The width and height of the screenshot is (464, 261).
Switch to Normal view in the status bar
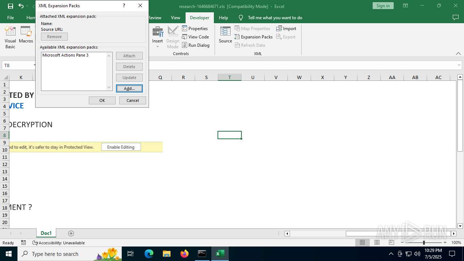362,243
